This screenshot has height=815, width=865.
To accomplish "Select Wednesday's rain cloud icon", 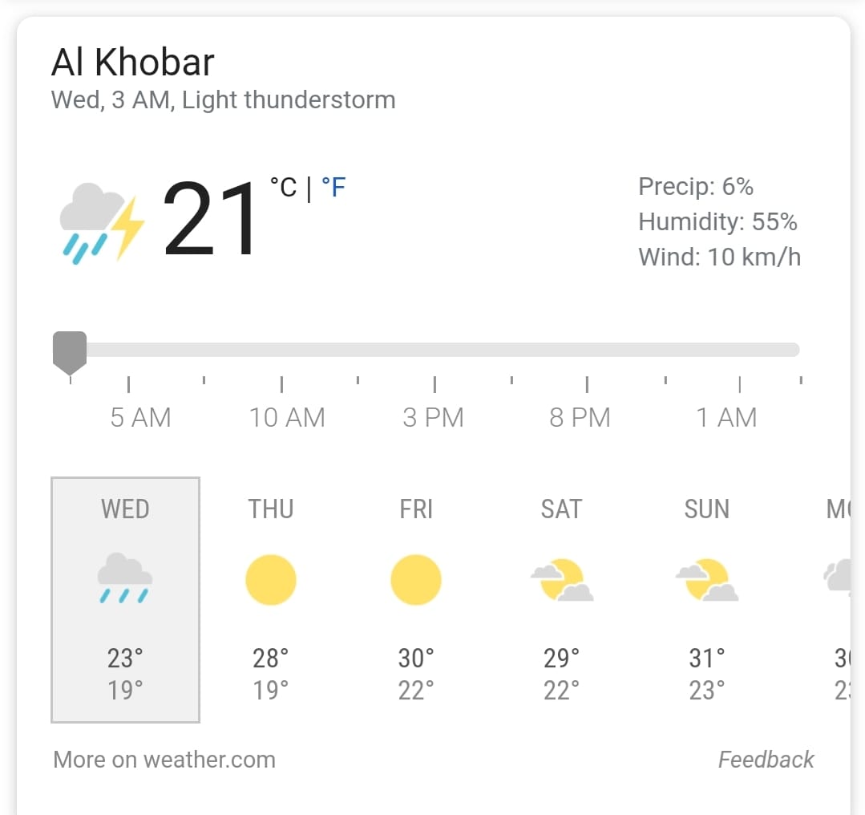I will [125, 578].
